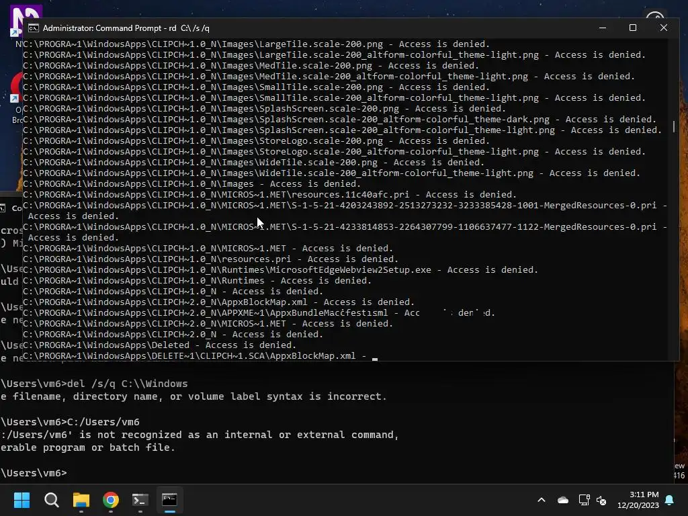Image resolution: width=688 pixels, height=516 pixels.
Task: Launch Google Chrome from the taskbar
Action: click(x=111, y=500)
